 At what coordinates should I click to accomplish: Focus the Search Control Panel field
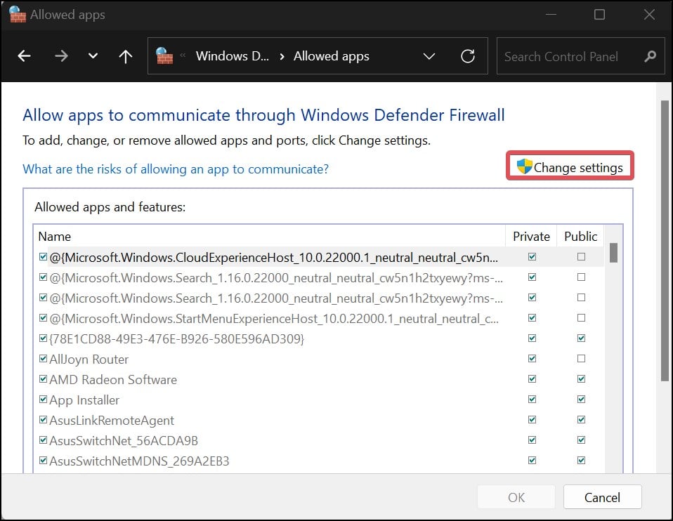click(x=581, y=56)
